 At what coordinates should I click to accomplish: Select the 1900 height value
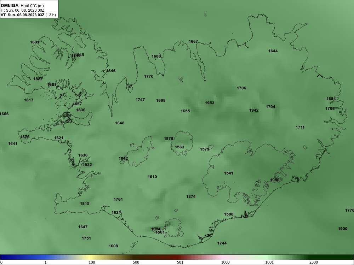click(342, 229)
